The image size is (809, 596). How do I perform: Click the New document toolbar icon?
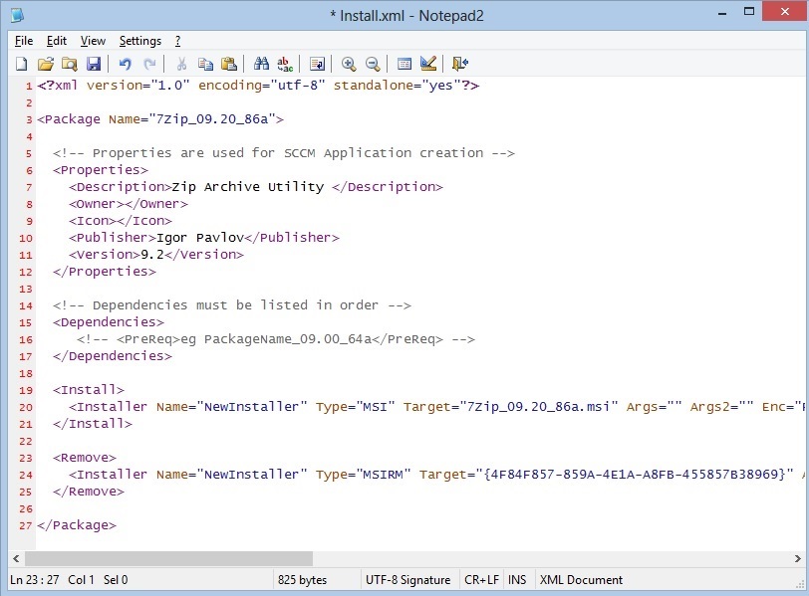(x=22, y=64)
